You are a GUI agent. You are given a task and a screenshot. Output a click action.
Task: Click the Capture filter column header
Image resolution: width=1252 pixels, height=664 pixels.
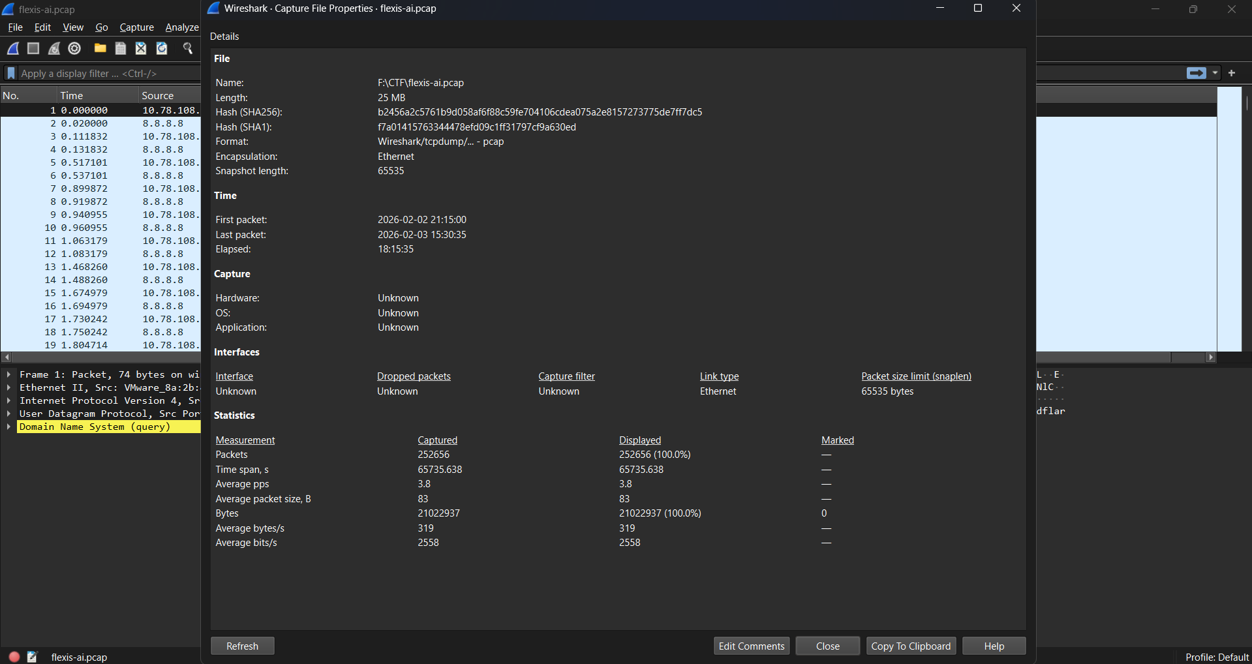[x=566, y=376]
